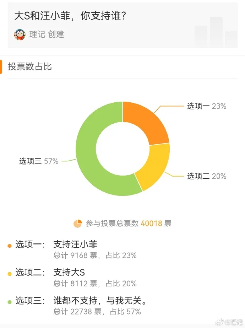The image size is (245, 328).
Task: Choose the option 谁都不支持，与我无关
Action: click(100, 301)
